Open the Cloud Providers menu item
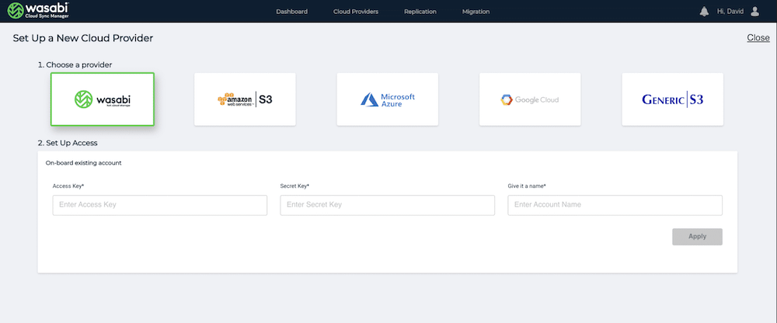This screenshot has width=777, height=323. [356, 12]
